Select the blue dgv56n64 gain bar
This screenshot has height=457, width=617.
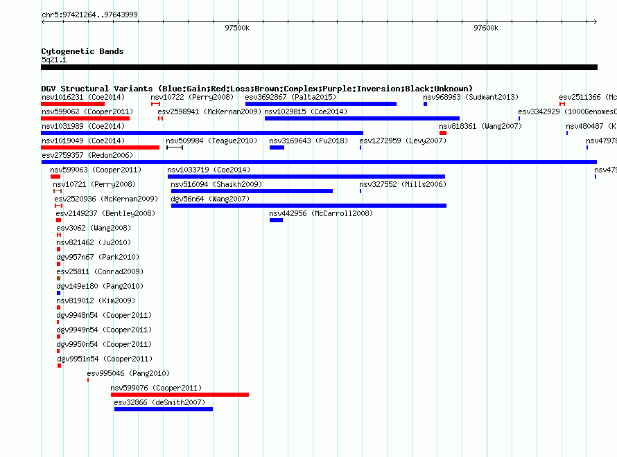pos(309,206)
